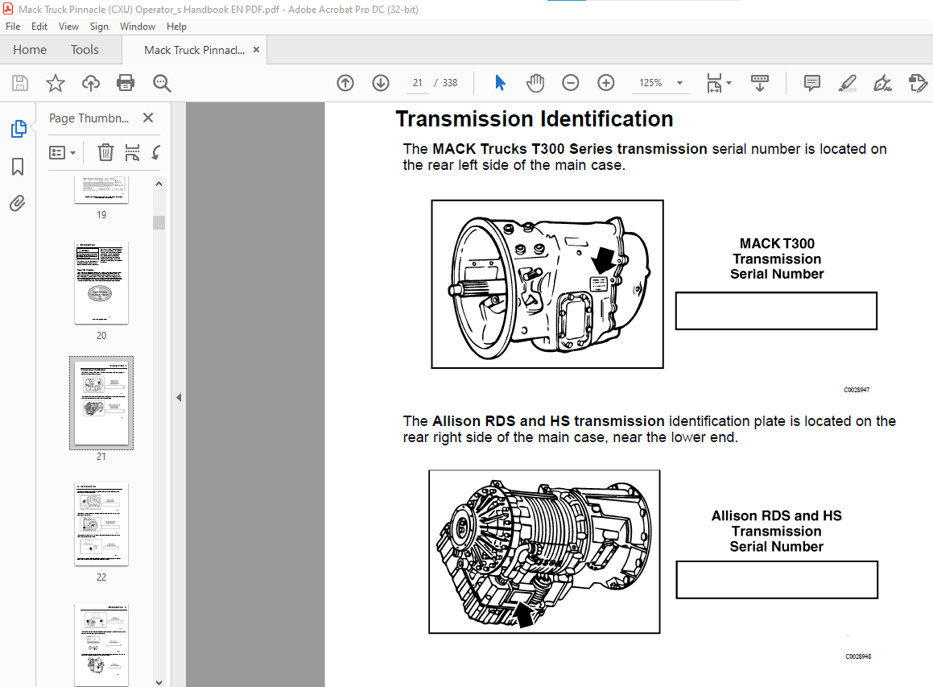Image resolution: width=933 pixels, height=687 pixels.
Task: Click the thumbnails panel scrollbar handle
Action: click(x=159, y=222)
